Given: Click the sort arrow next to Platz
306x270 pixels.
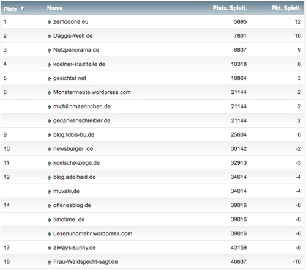Looking at the screenshot, I should click(x=22, y=9).
